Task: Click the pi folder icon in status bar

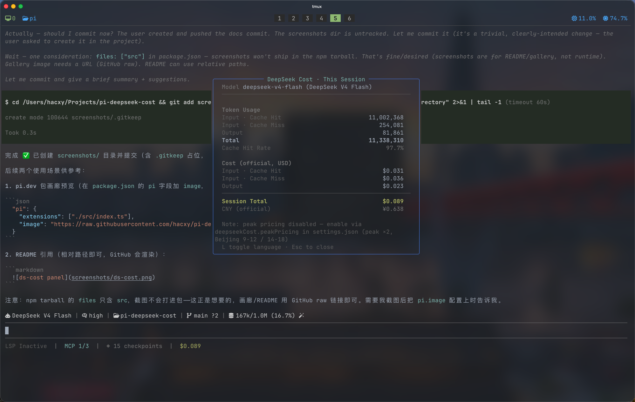Action: [25, 18]
